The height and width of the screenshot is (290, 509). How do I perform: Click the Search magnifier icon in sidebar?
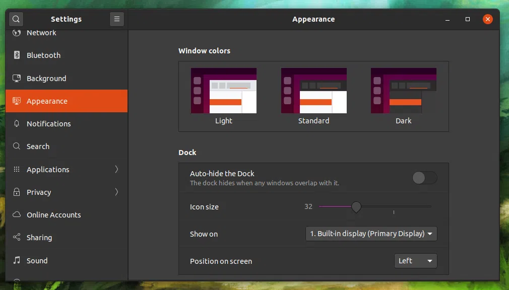tap(17, 147)
